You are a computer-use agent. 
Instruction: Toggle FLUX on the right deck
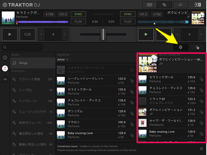128,21
